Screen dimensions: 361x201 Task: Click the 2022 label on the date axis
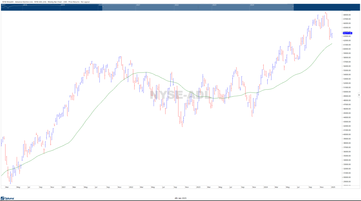click(x=131, y=187)
